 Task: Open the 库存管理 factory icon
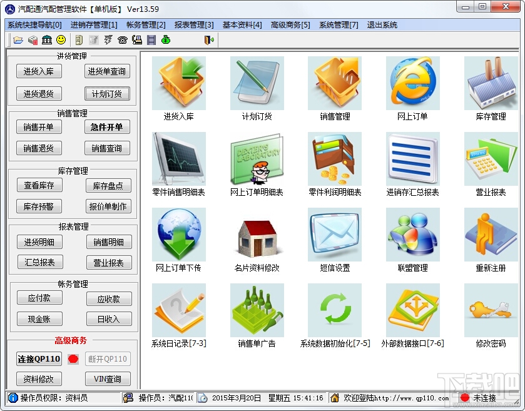pyautogui.click(x=491, y=83)
